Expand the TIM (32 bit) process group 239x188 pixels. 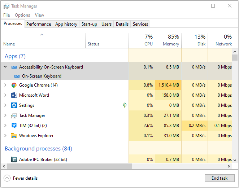pos(5,126)
